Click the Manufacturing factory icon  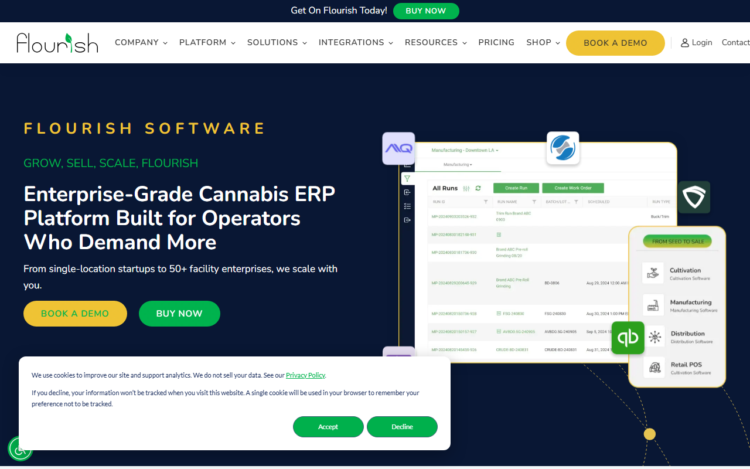coord(653,305)
